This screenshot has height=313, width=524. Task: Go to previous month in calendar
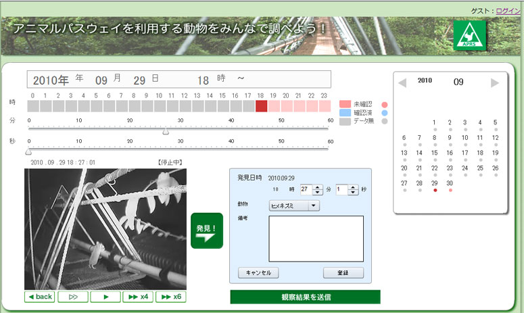pyautogui.click(x=402, y=82)
